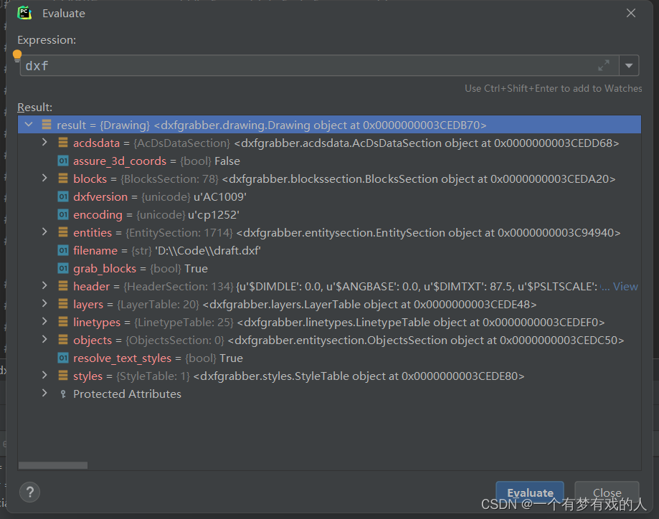Select the 'encoding' row text
This screenshot has height=519, width=659.
click(x=156, y=215)
